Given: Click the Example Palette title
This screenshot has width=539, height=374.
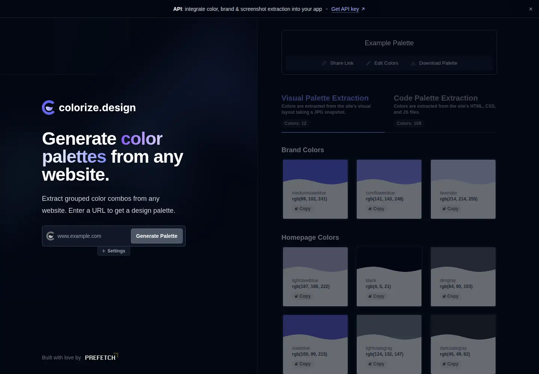Looking at the screenshot, I should 389,43.
